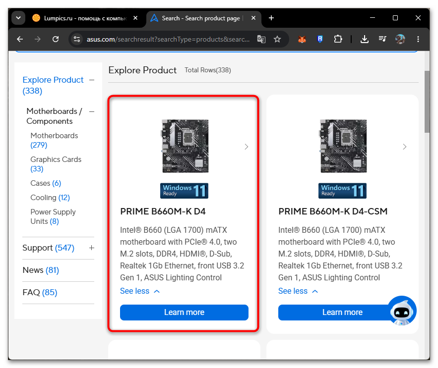Image resolution: width=438 pixels, height=368 pixels.
Task: Close the Lumpics.ru tab
Action: coord(135,18)
